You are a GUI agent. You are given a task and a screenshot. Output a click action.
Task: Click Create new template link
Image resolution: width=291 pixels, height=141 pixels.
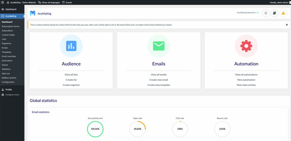159,85
